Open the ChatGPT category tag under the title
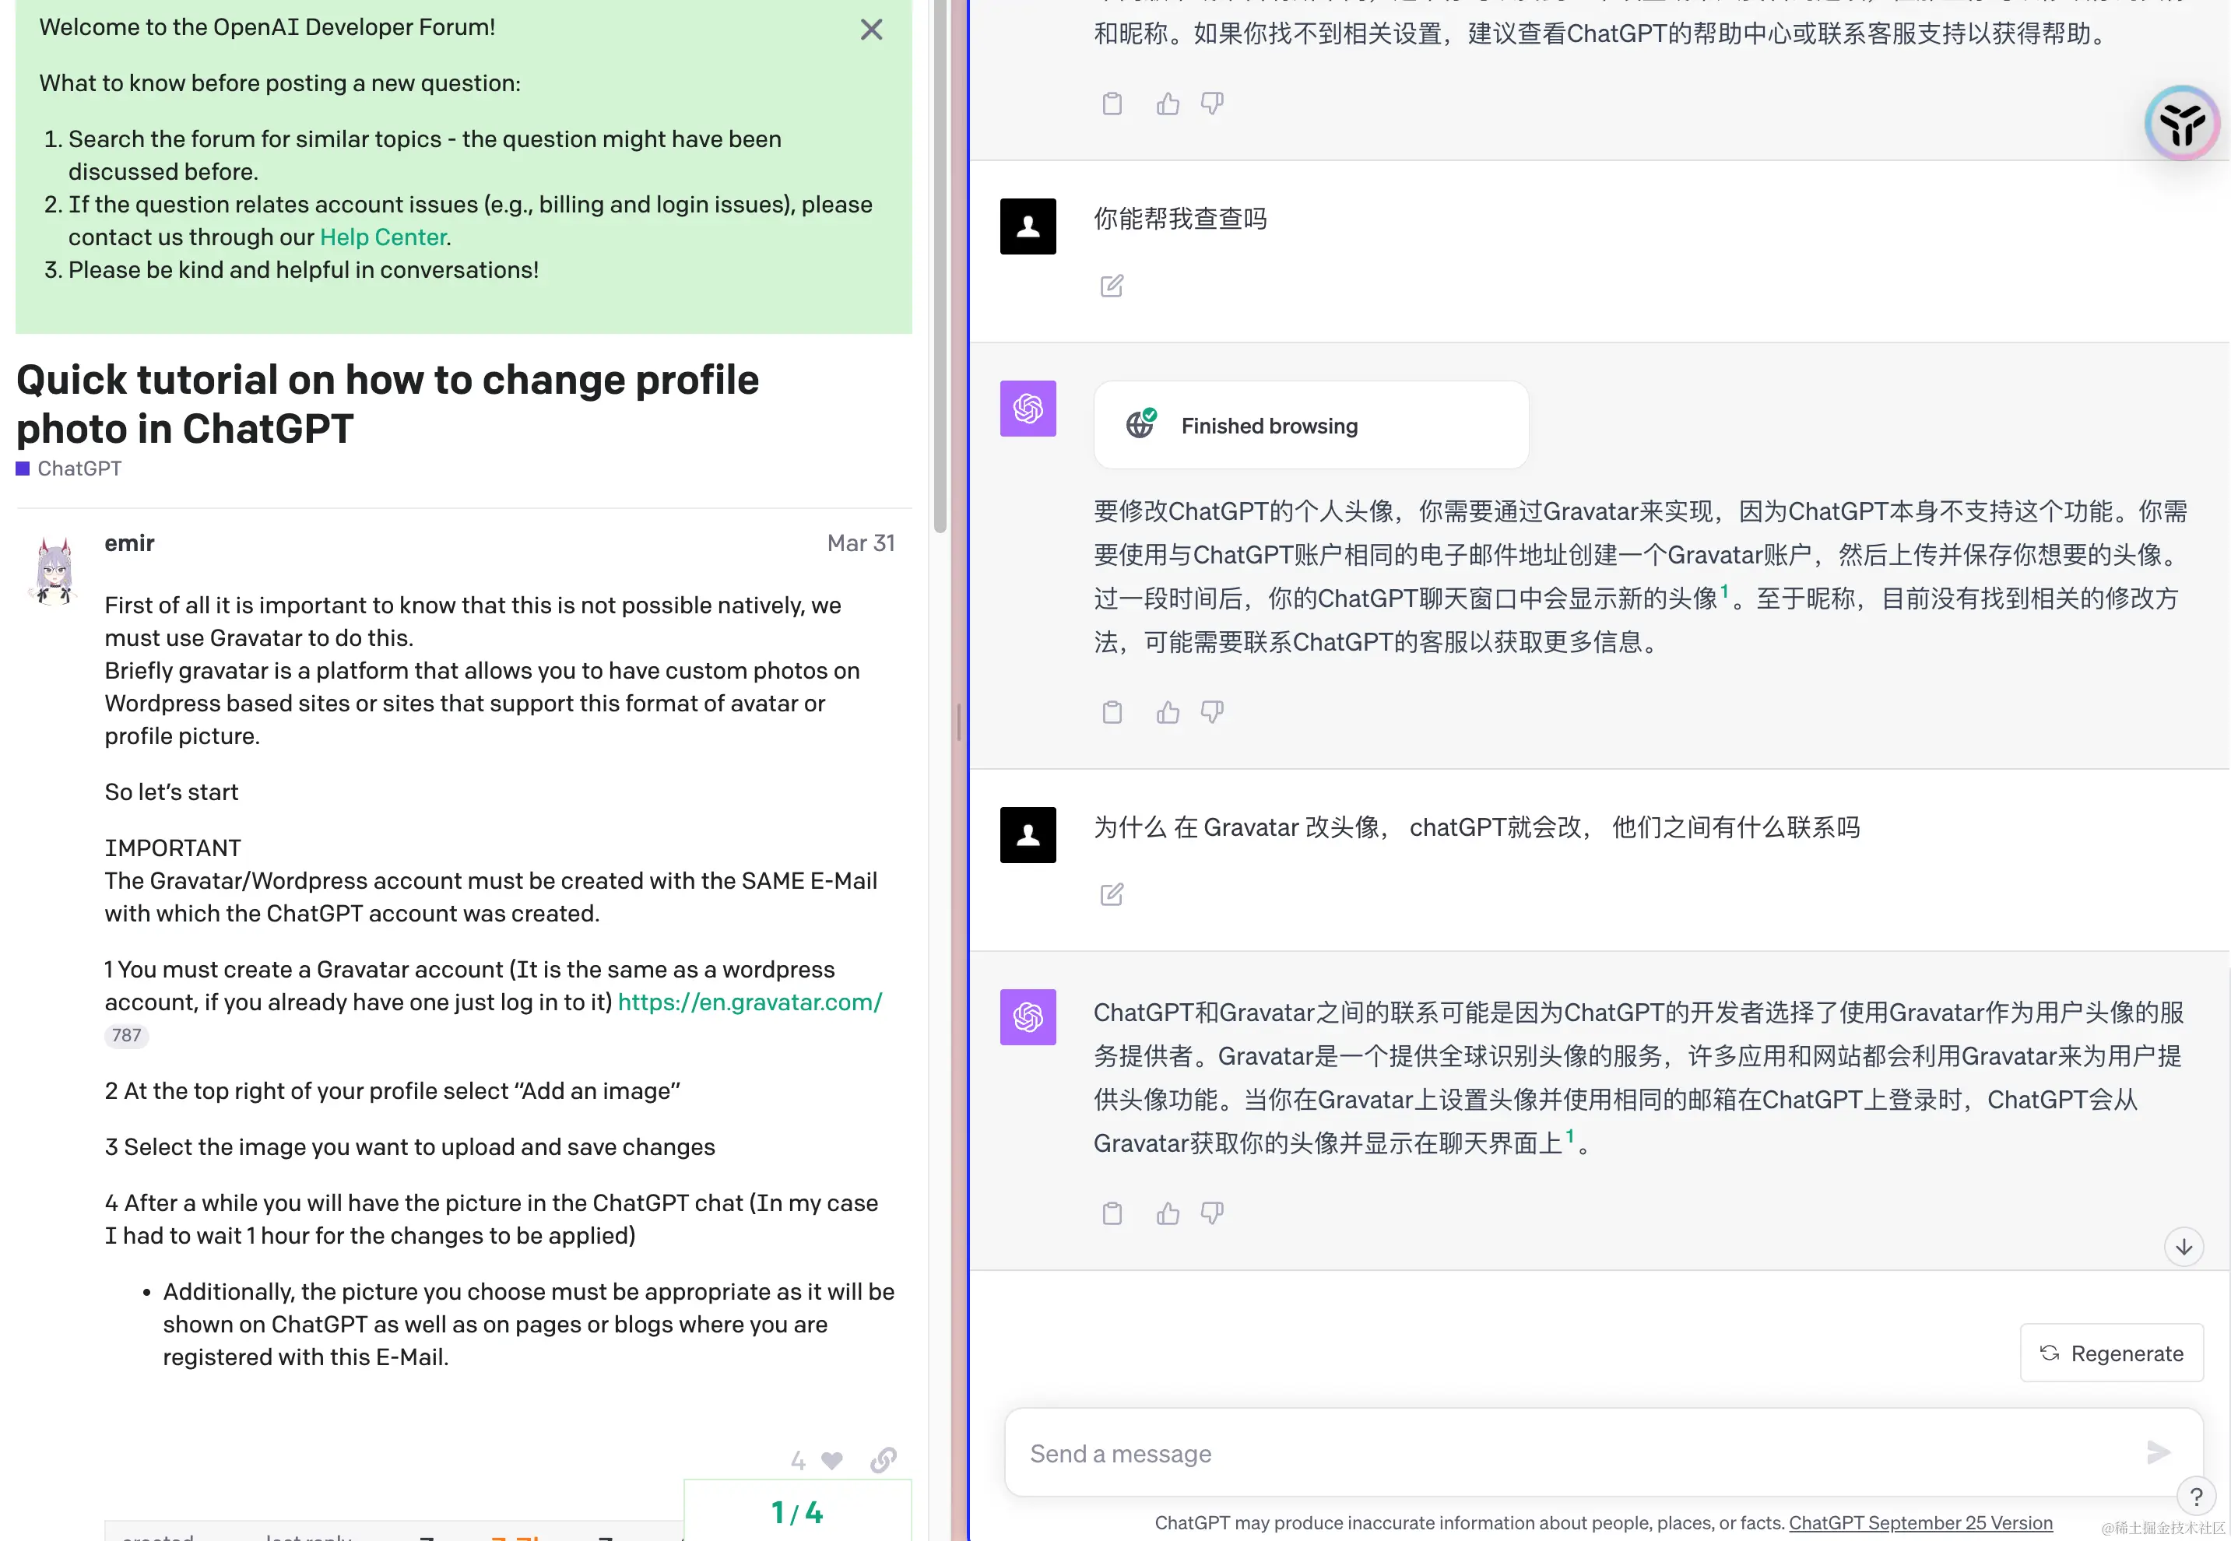The width and height of the screenshot is (2231, 1541). click(x=69, y=469)
